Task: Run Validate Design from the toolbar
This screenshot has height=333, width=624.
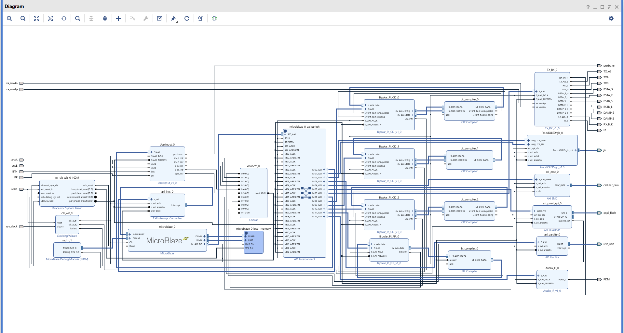Action: [x=159, y=19]
